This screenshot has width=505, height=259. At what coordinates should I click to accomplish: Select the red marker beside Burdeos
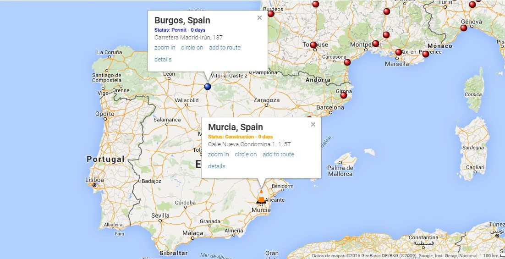coord(271,14)
